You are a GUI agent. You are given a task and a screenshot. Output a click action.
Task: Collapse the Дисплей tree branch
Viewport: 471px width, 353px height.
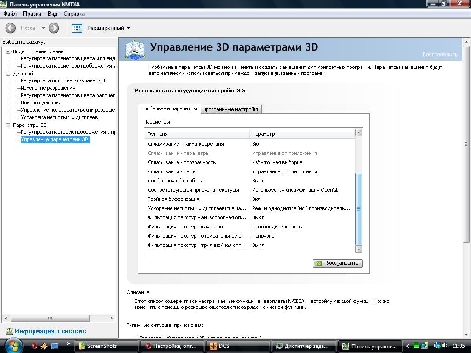coord(8,74)
